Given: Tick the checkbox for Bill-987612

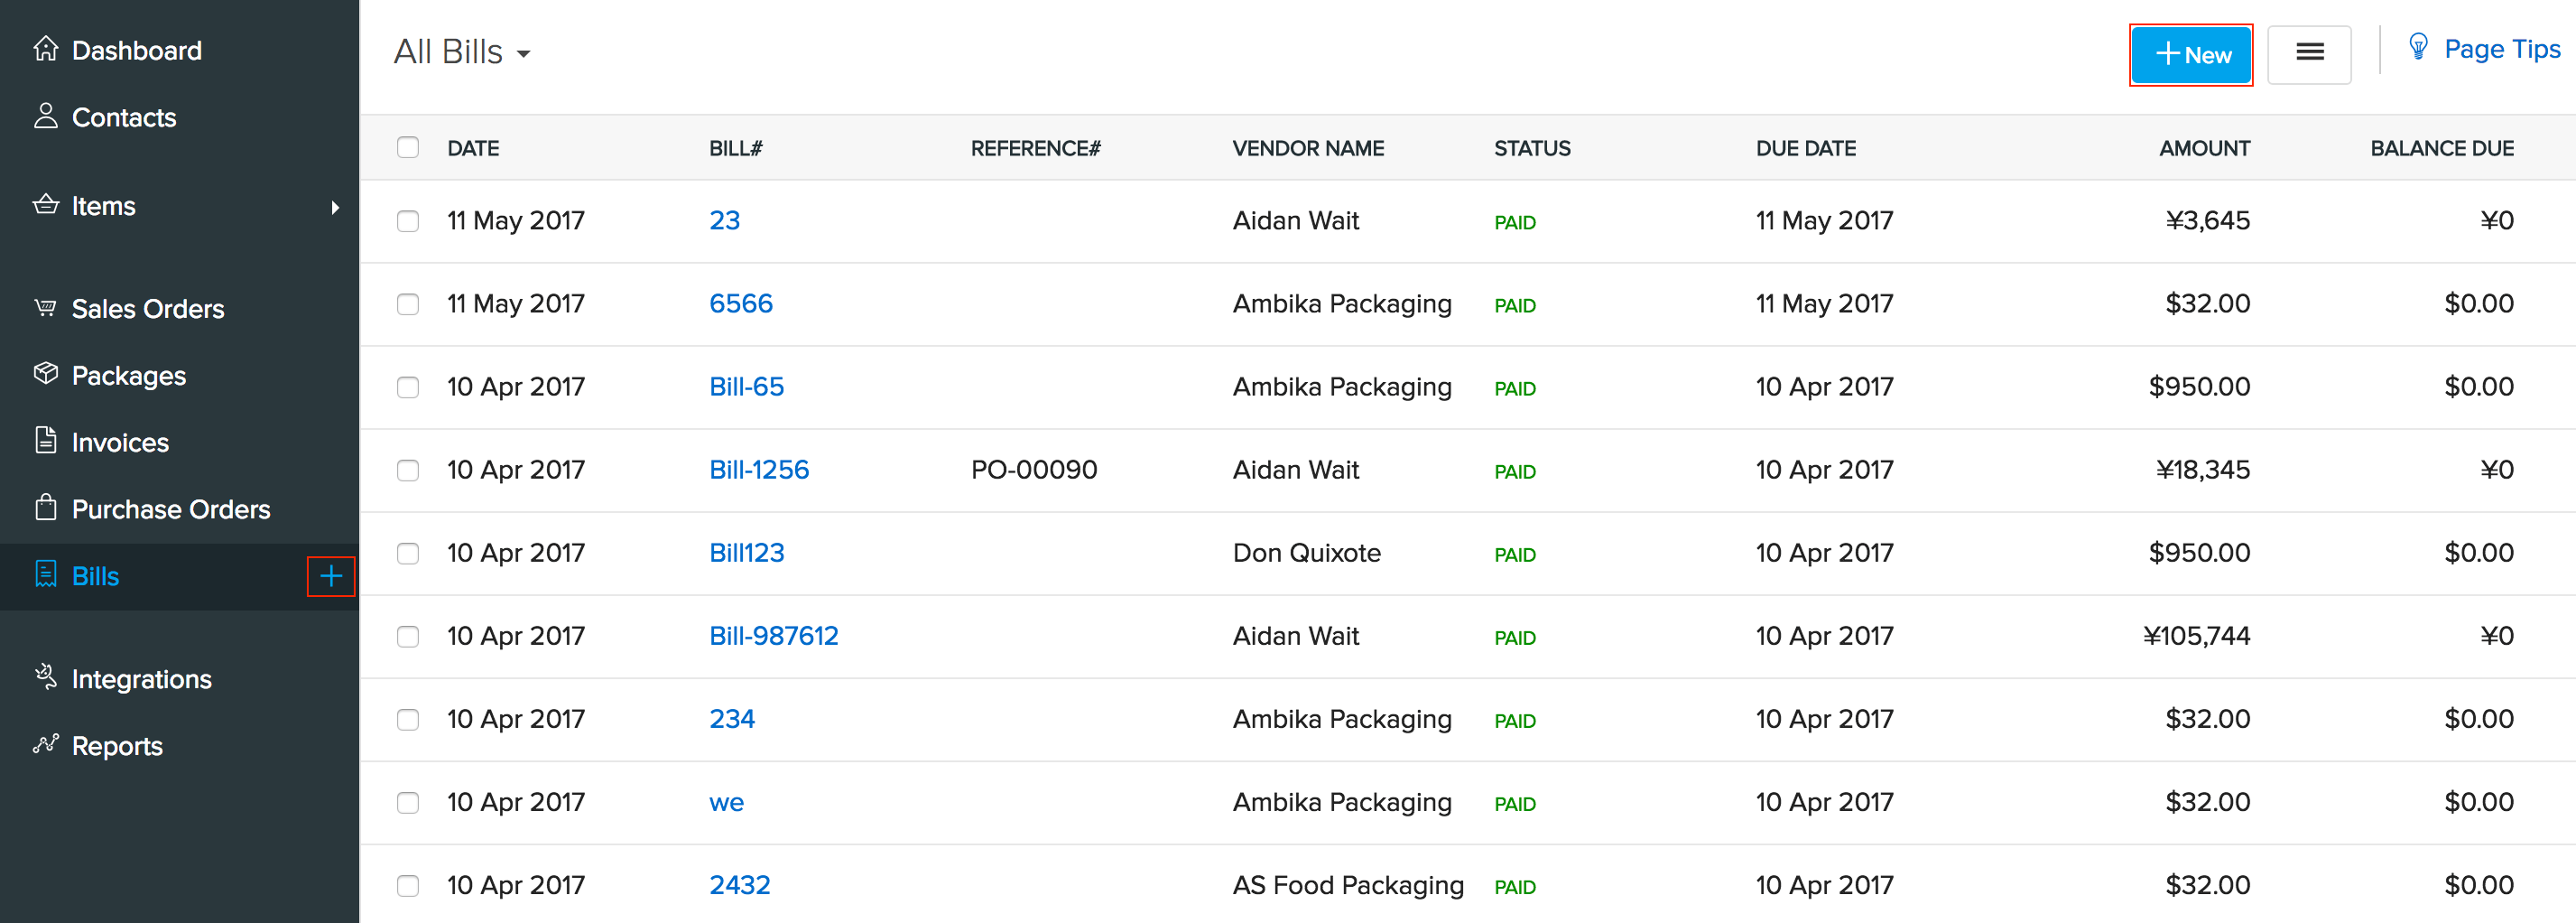Looking at the screenshot, I should point(408,636).
